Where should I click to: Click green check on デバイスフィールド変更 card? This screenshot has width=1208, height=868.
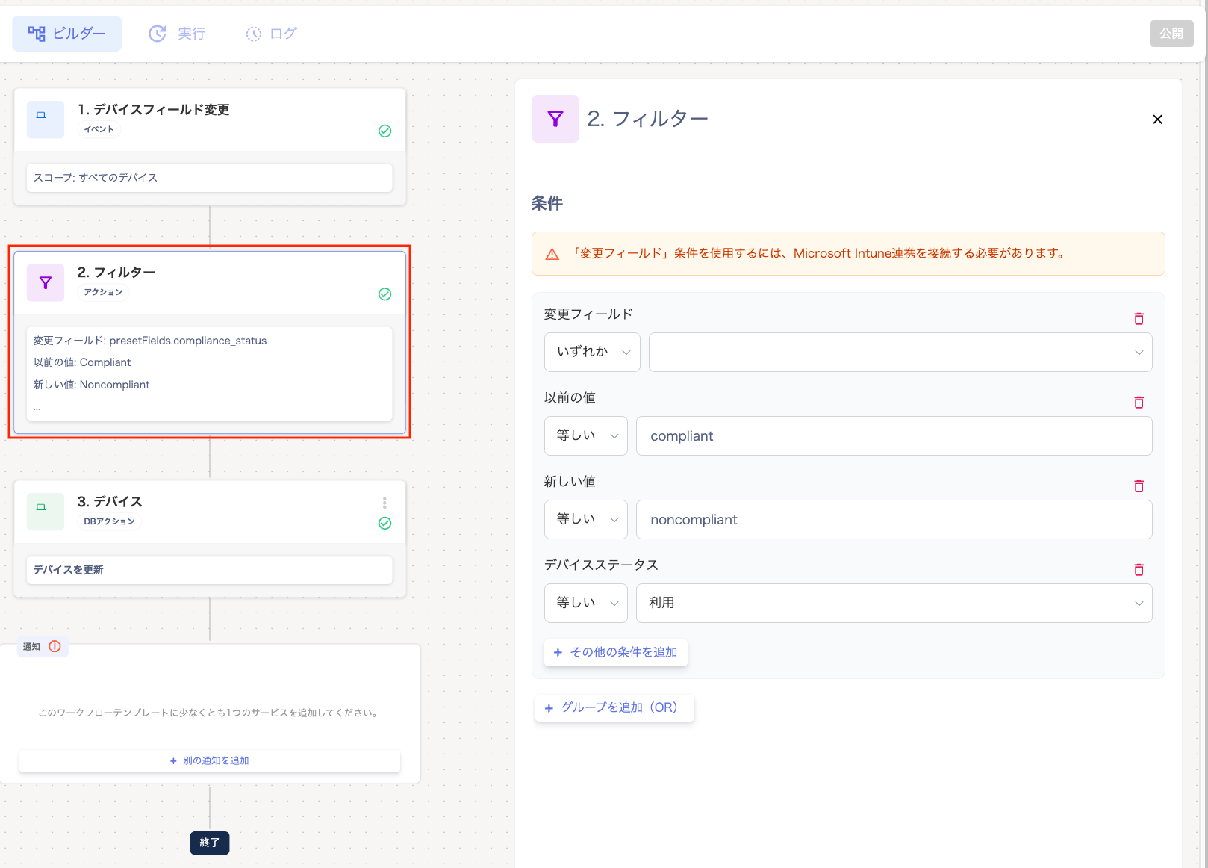(x=384, y=131)
